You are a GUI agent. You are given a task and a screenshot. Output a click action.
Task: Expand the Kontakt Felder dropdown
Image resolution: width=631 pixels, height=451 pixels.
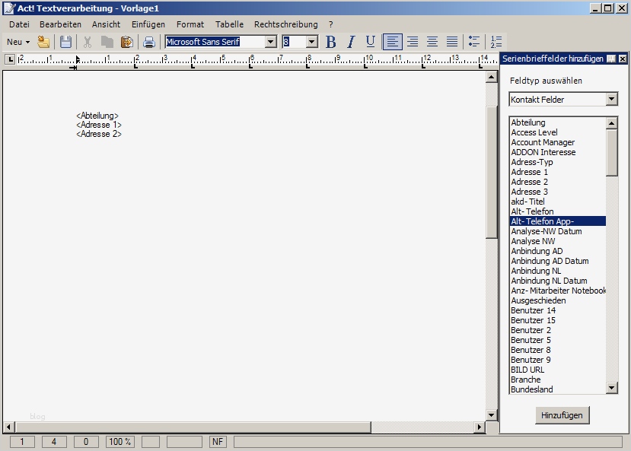pyautogui.click(x=612, y=99)
